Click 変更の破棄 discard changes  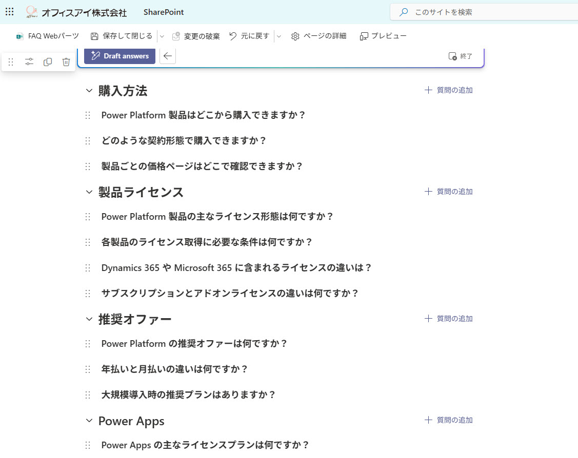click(196, 36)
